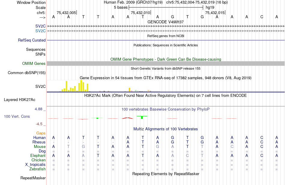Click the "RefSeq Curated" track label

(x=32, y=40)
